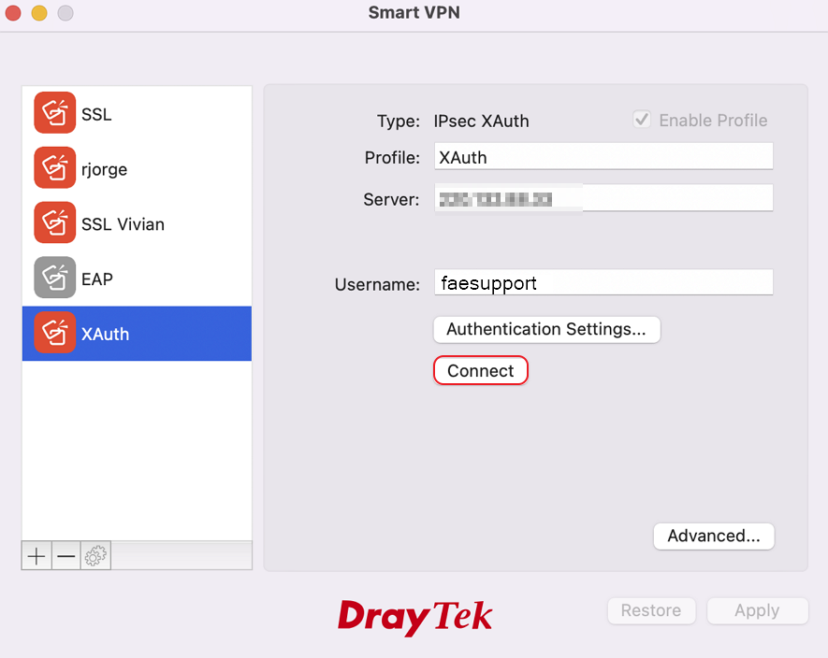Focus the Profile name field
Screen dimensions: 828x658
click(x=603, y=157)
